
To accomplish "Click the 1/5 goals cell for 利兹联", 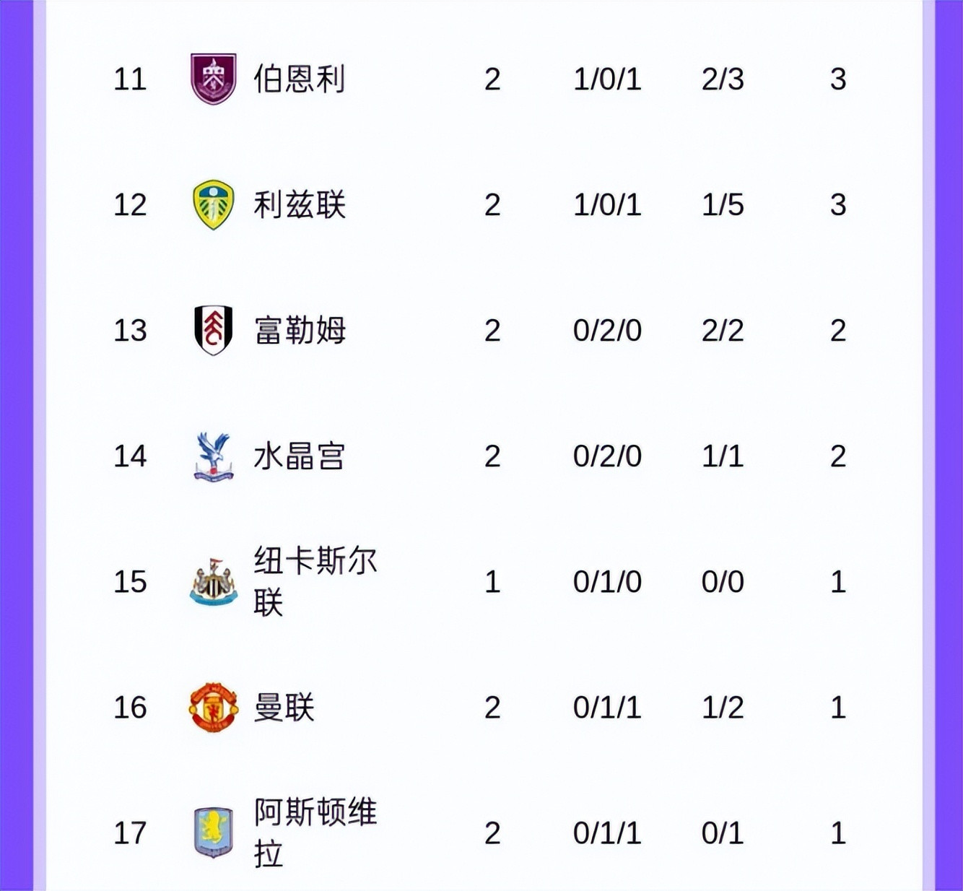I will click(x=723, y=205).
